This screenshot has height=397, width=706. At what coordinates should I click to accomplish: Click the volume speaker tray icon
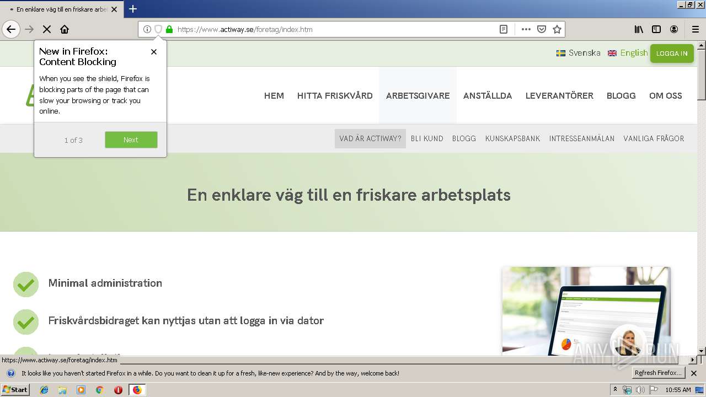tap(640, 390)
